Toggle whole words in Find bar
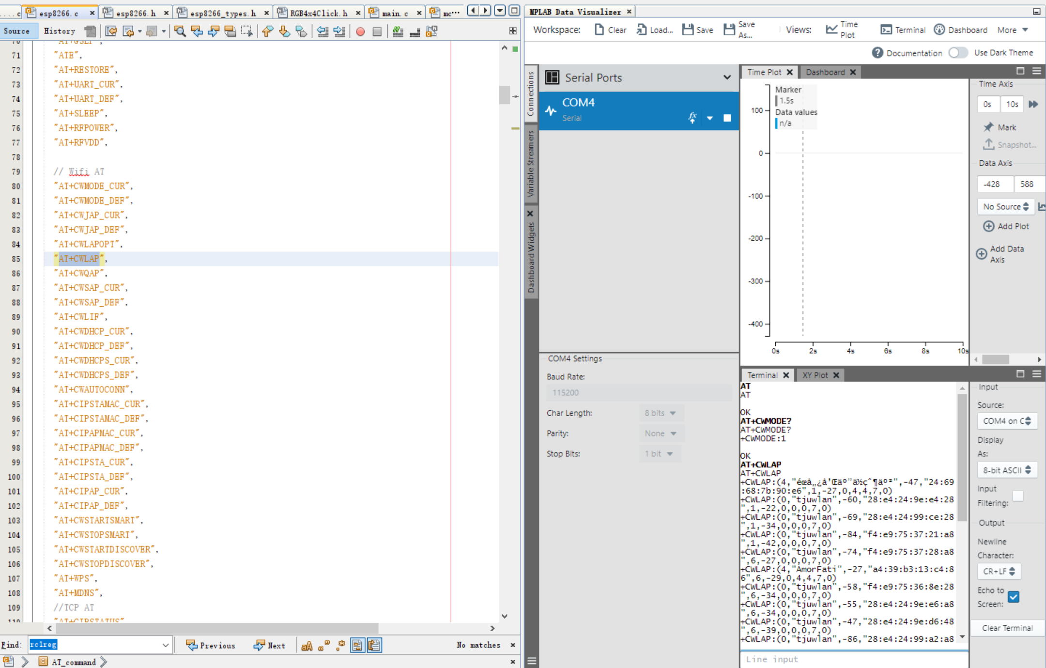The width and height of the screenshot is (1046, 668). click(x=324, y=645)
